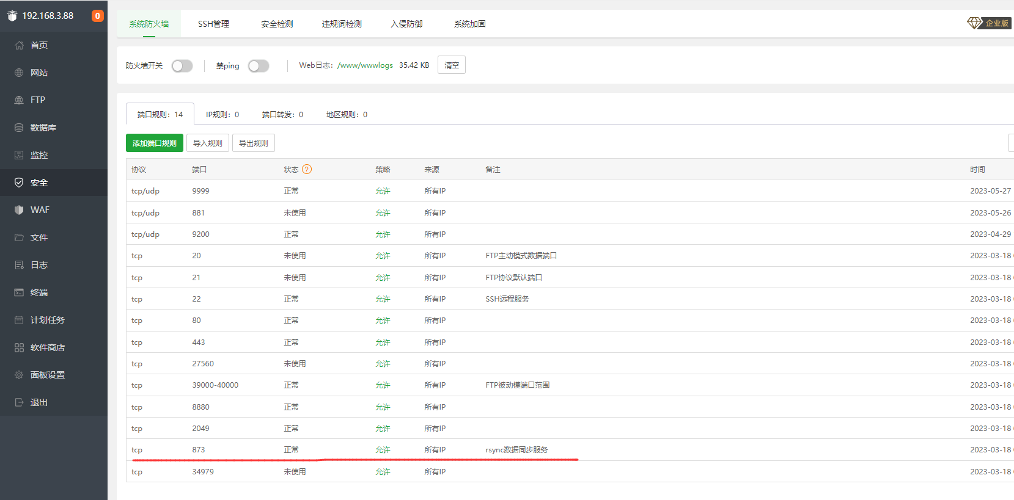
Task: Click port number 34979
Action: (x=203, y=472)
